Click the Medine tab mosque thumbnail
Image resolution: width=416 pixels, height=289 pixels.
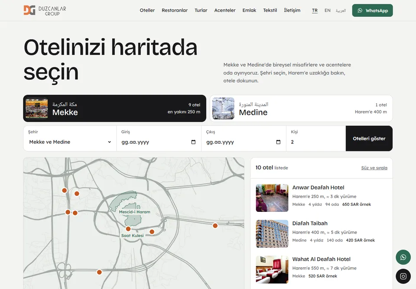(x=224, y=108)
